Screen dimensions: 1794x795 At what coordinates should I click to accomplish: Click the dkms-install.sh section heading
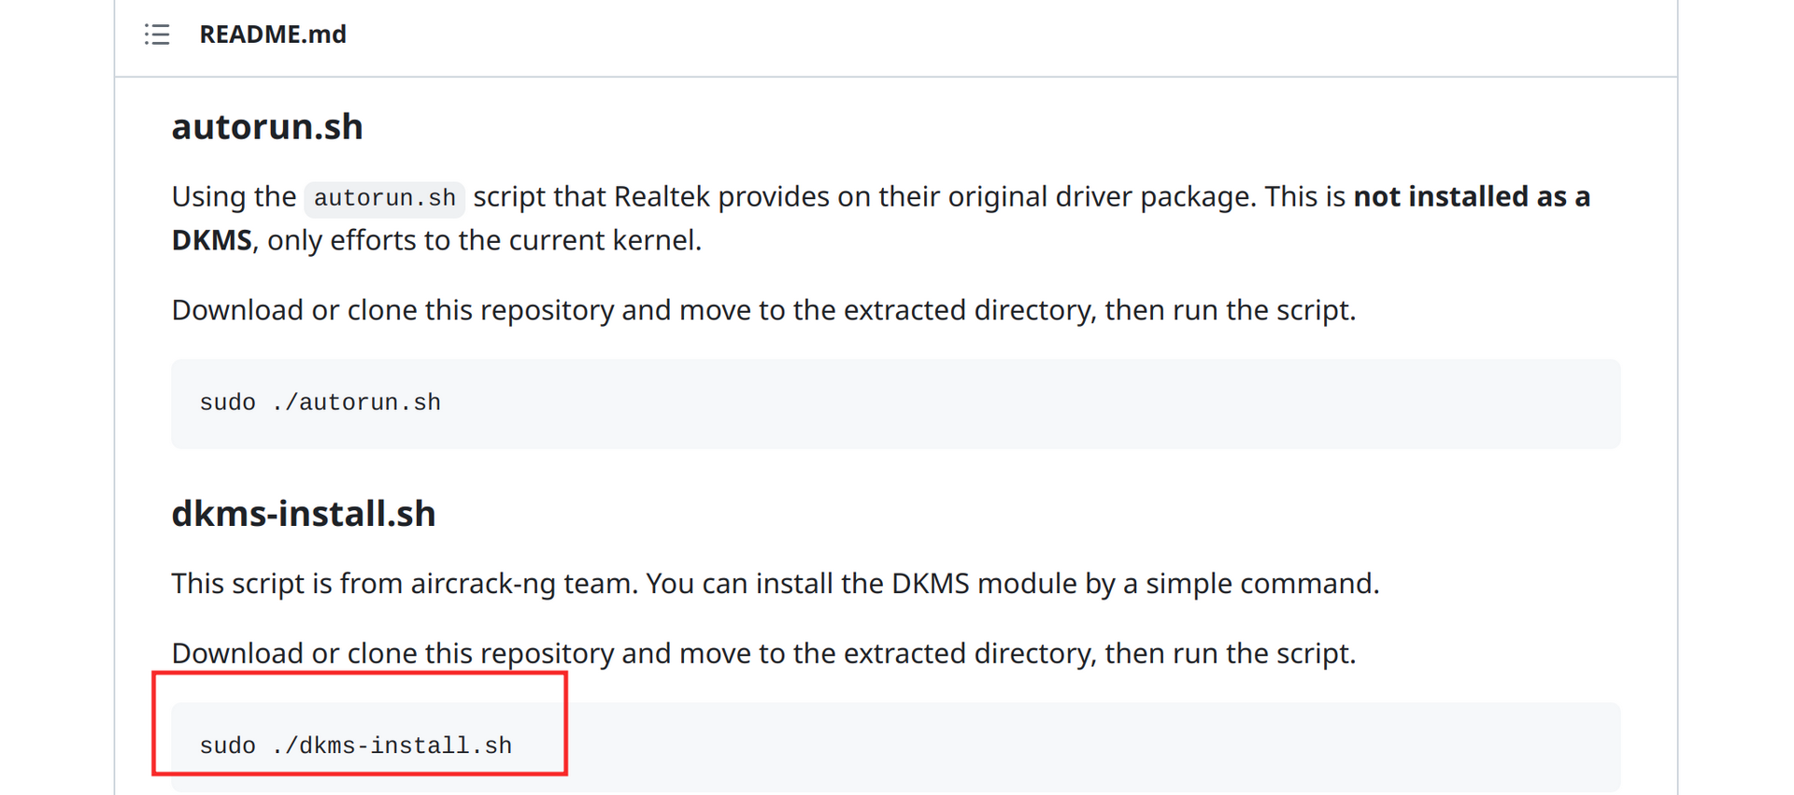click(304, 514)
